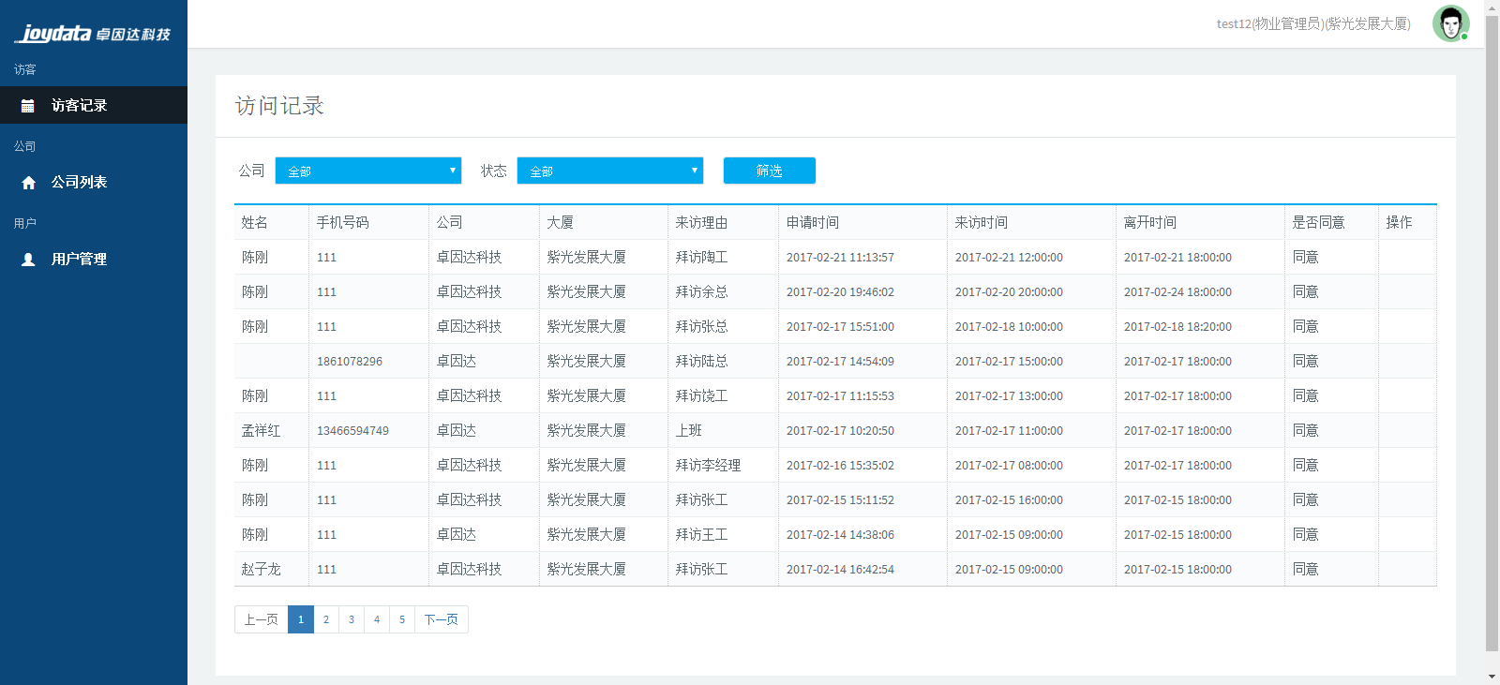Screen dimensions: 1500x685
Task: Click leave time 2017-02-18 18:20:00
Action: tap(1178, 327)
